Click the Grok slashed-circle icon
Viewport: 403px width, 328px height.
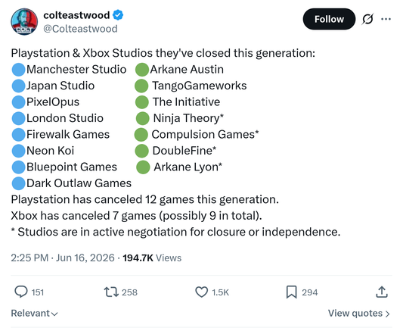(x=367, y=19)
